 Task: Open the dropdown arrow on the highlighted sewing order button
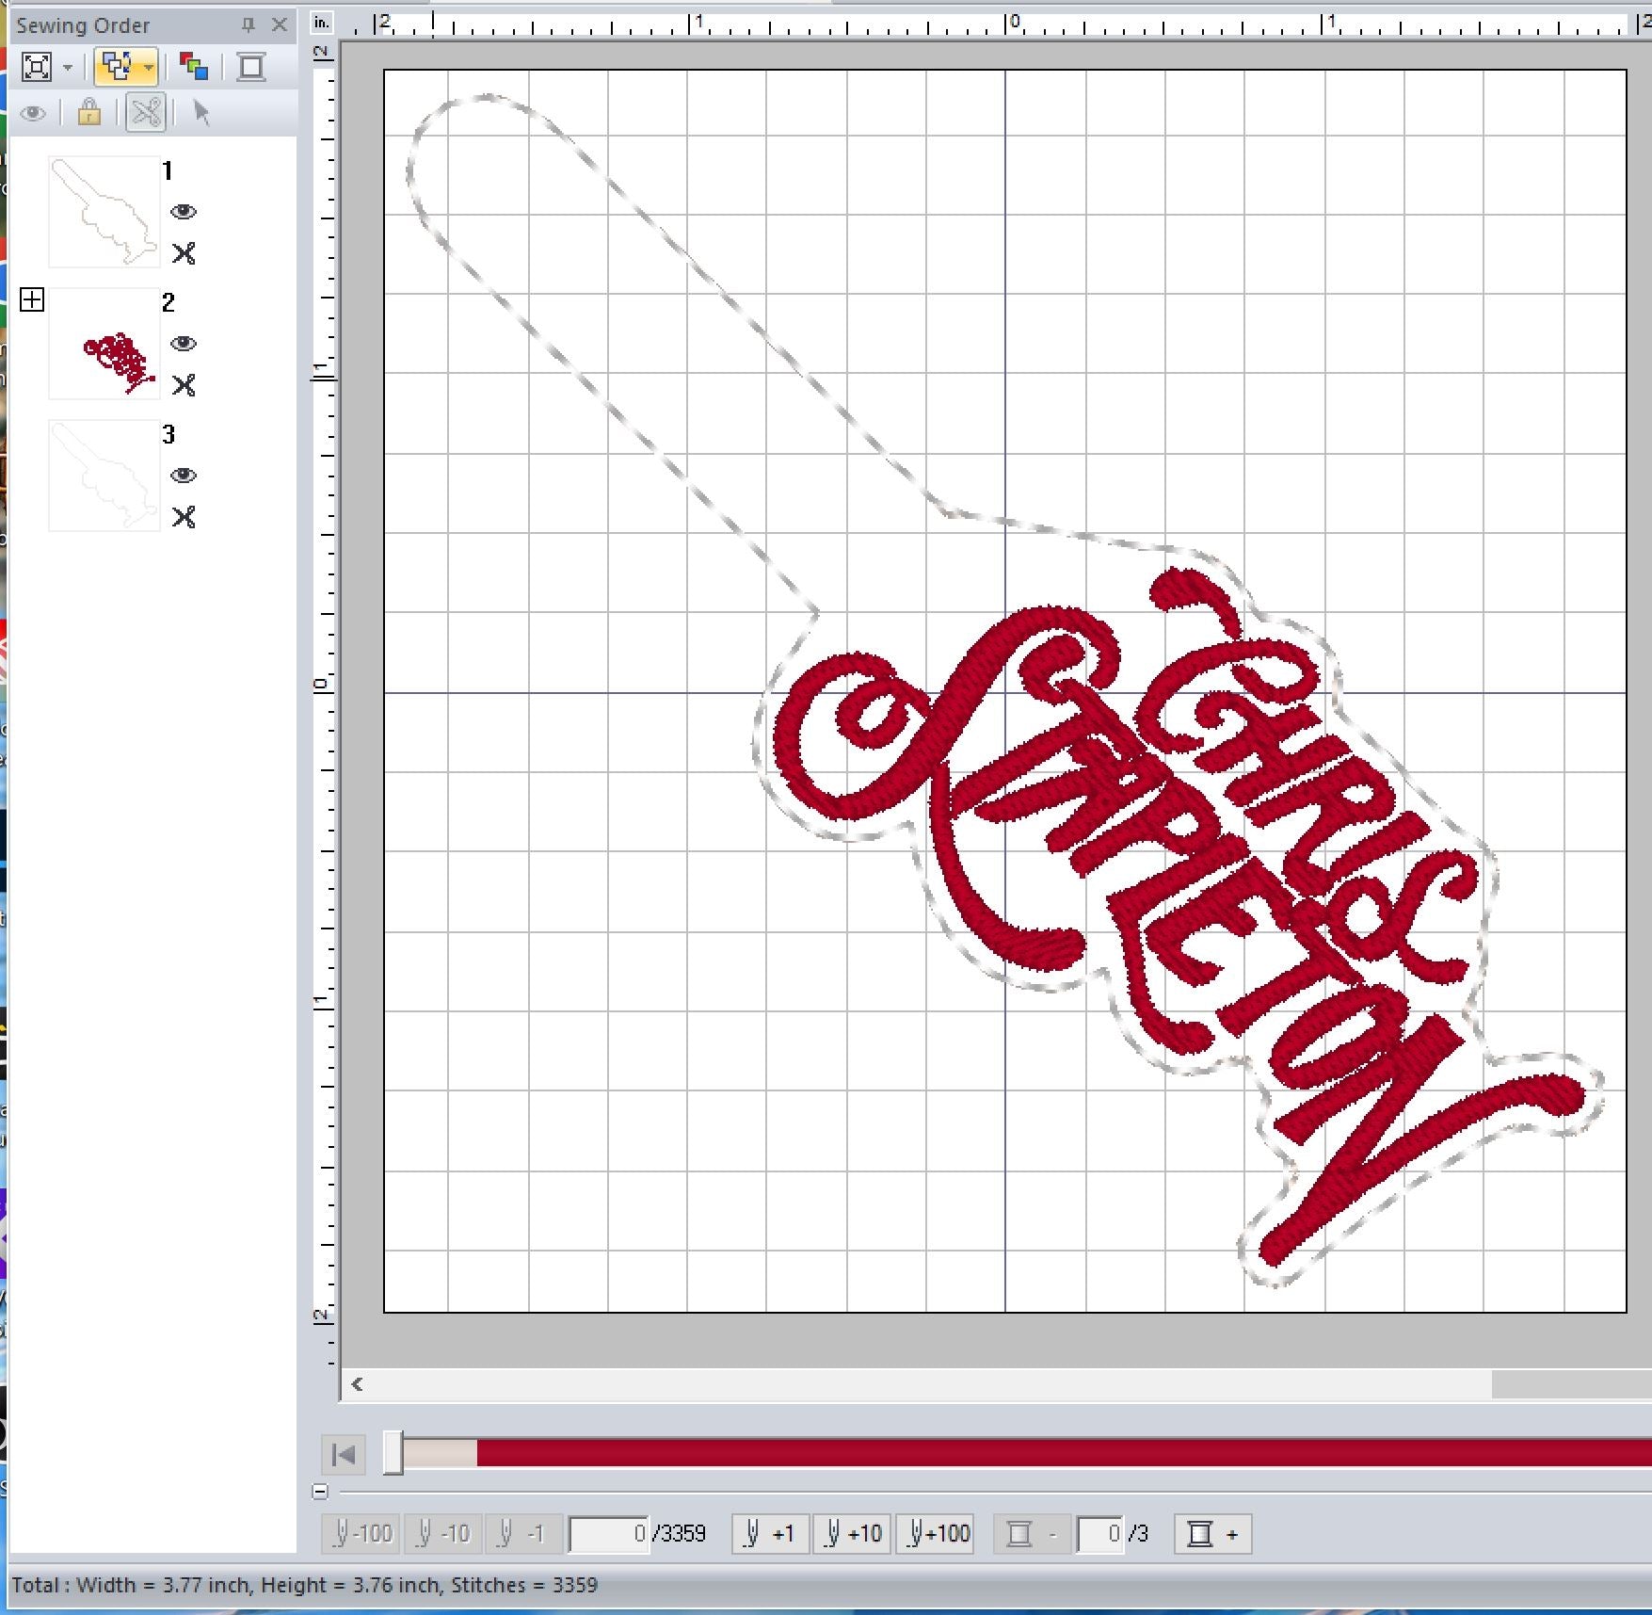click(149, 68)
